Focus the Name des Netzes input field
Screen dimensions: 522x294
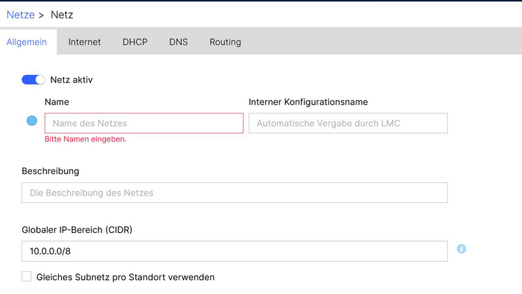pyautogui.click(x=144, y=123)
